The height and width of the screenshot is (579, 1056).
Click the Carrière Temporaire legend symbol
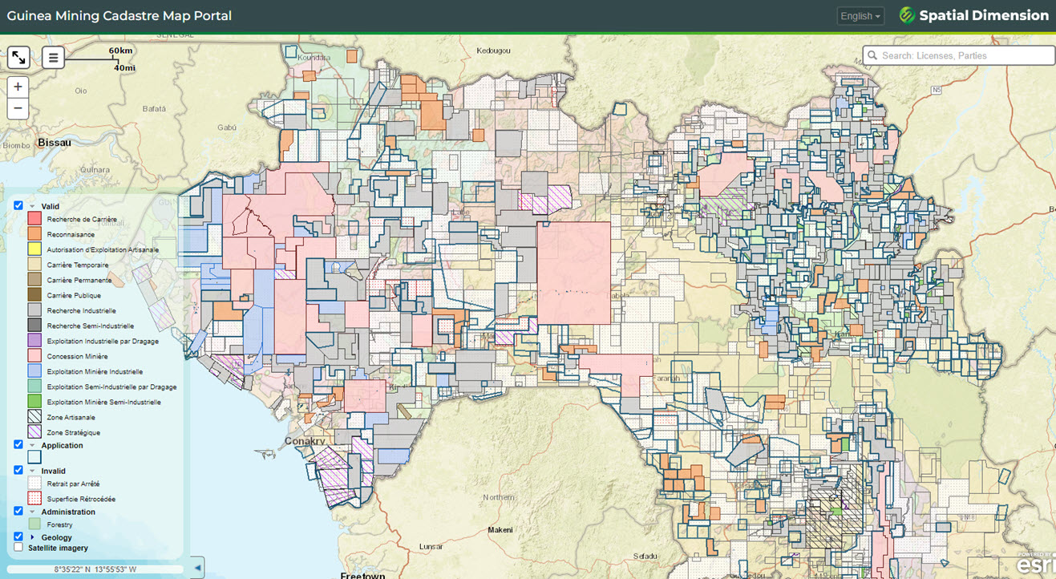click(34, 265)
